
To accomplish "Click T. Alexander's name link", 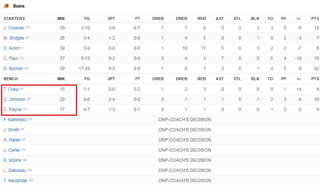I will (x=16, y=181).
